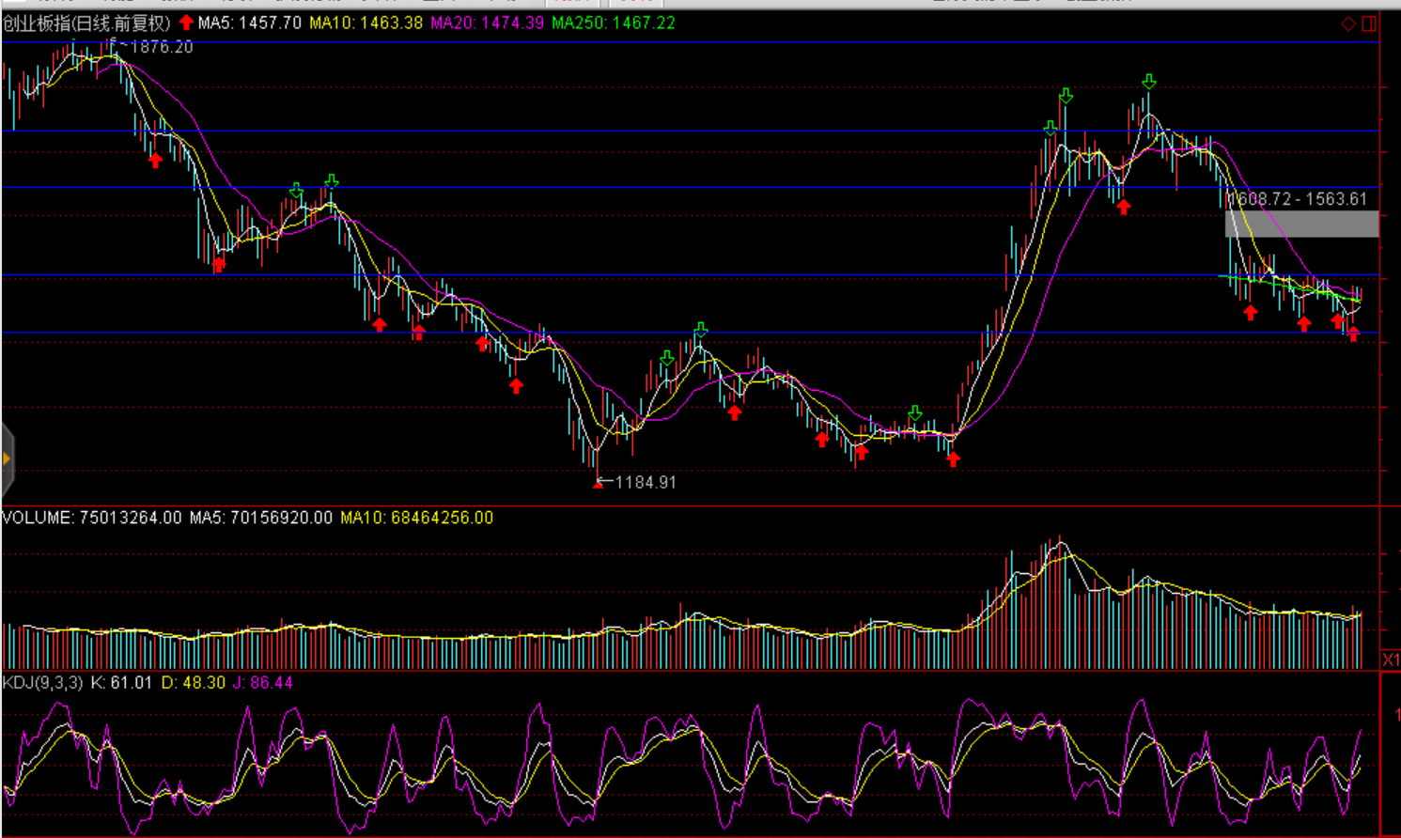Click the red triangle marker at 1184.91 low

click(x=598, y=484)
